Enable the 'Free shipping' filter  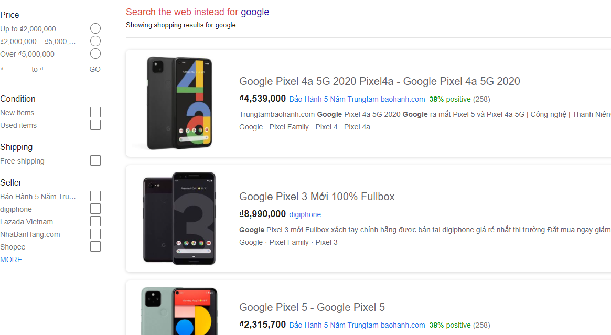(95, 160)
